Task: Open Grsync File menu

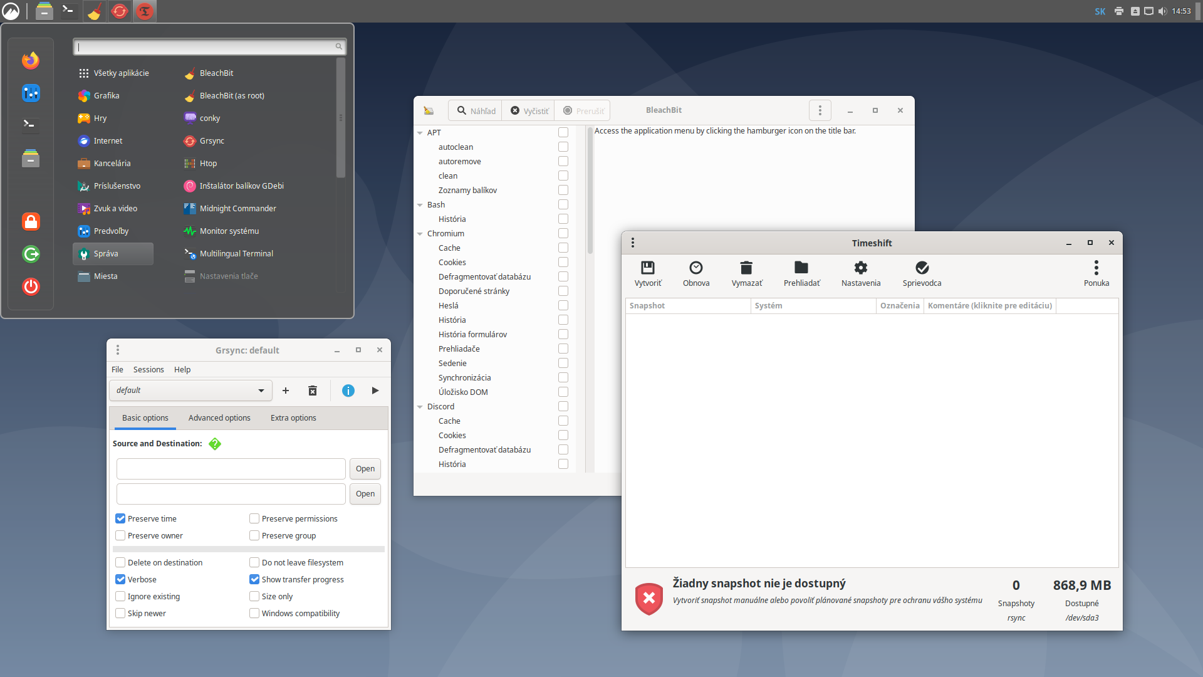Action: click(x=117, y=369)
